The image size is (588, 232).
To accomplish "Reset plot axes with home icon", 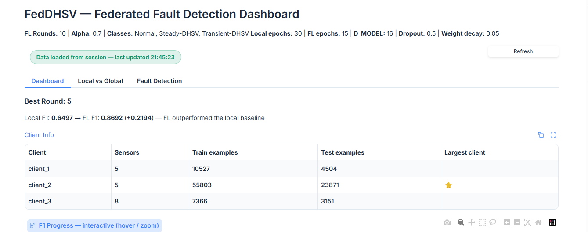I will pos(538,222).
